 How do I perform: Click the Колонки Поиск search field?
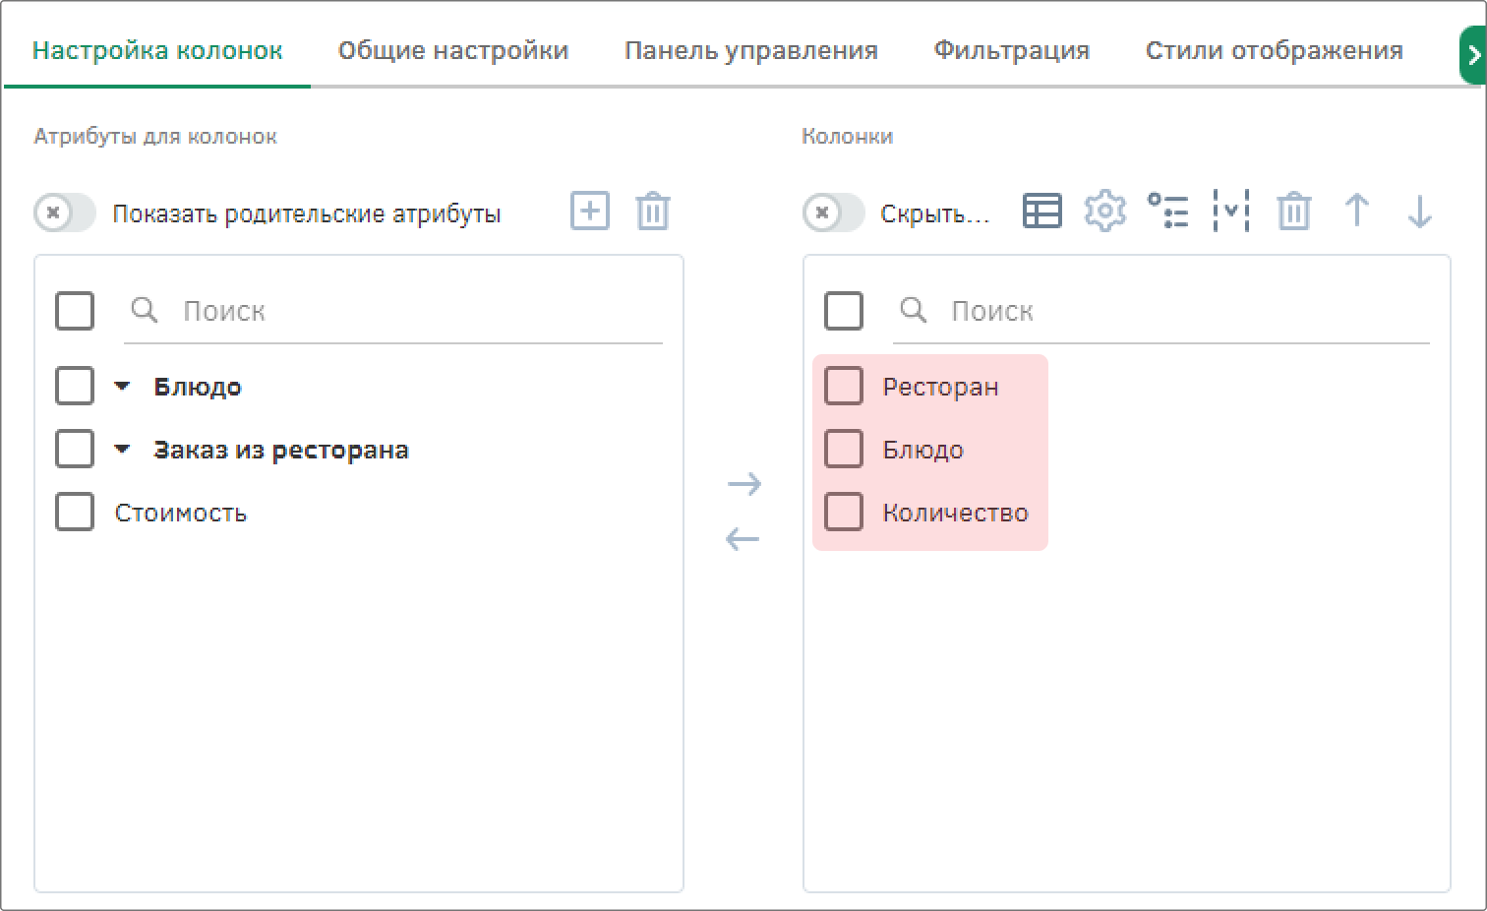click(1161, 312)
